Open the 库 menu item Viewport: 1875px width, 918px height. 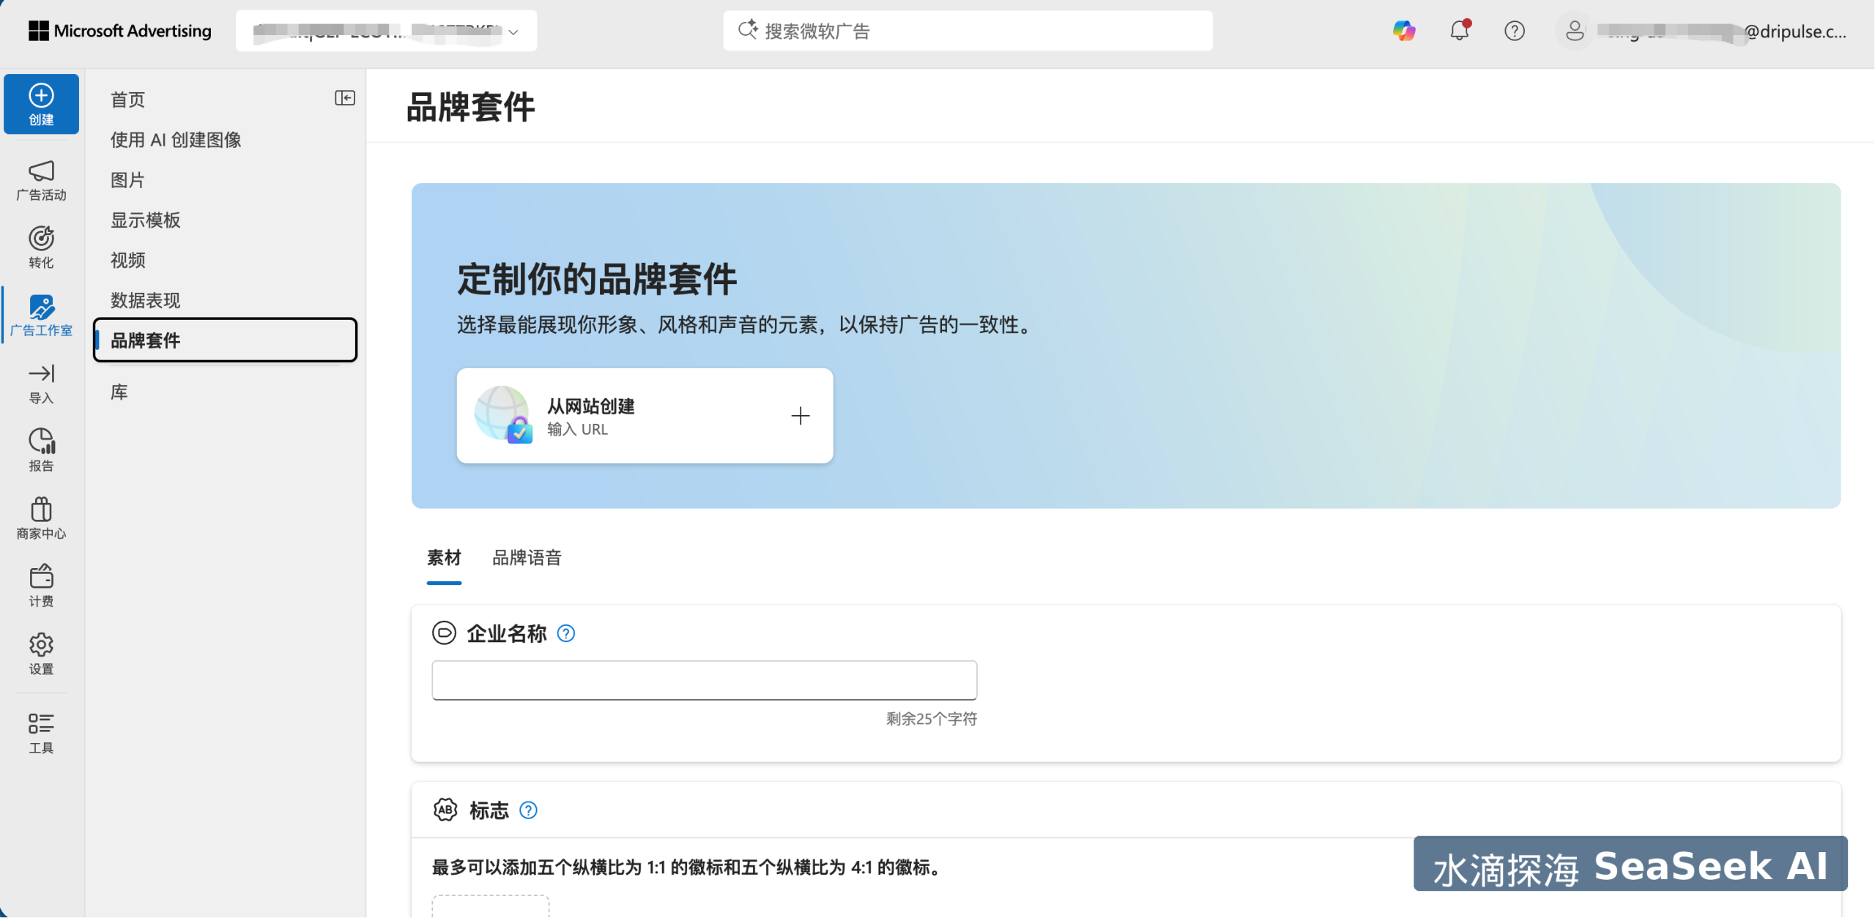coord(118,392)
